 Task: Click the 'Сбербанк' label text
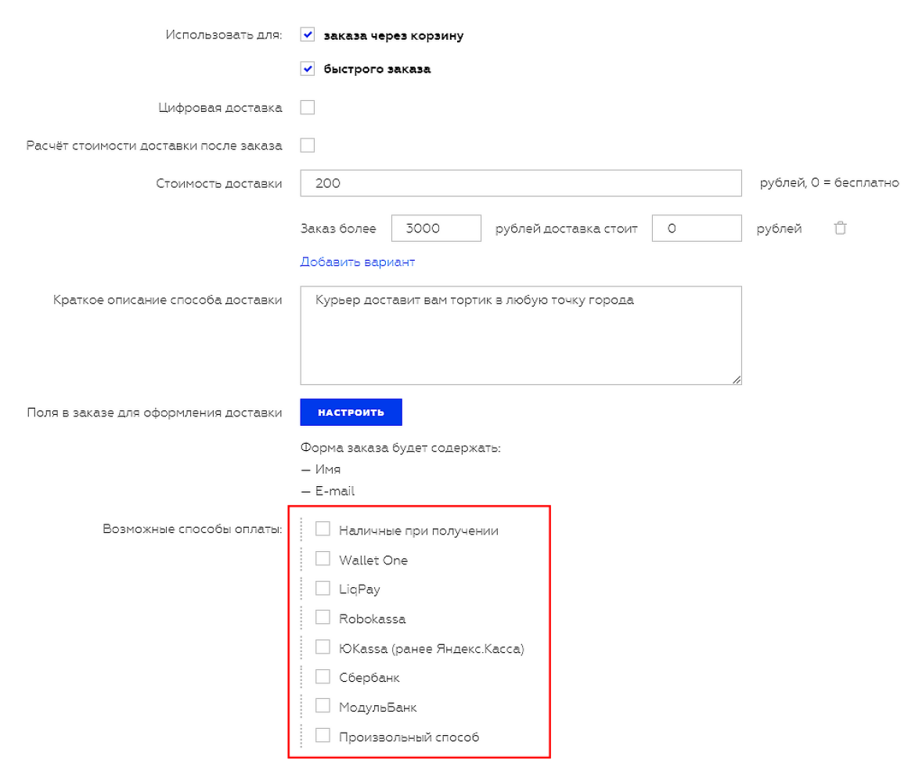point(369,678)
